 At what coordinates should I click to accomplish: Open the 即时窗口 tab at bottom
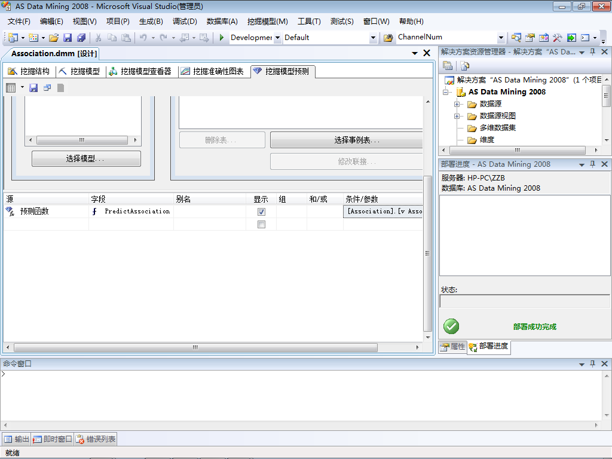click(x=53, y=439)
